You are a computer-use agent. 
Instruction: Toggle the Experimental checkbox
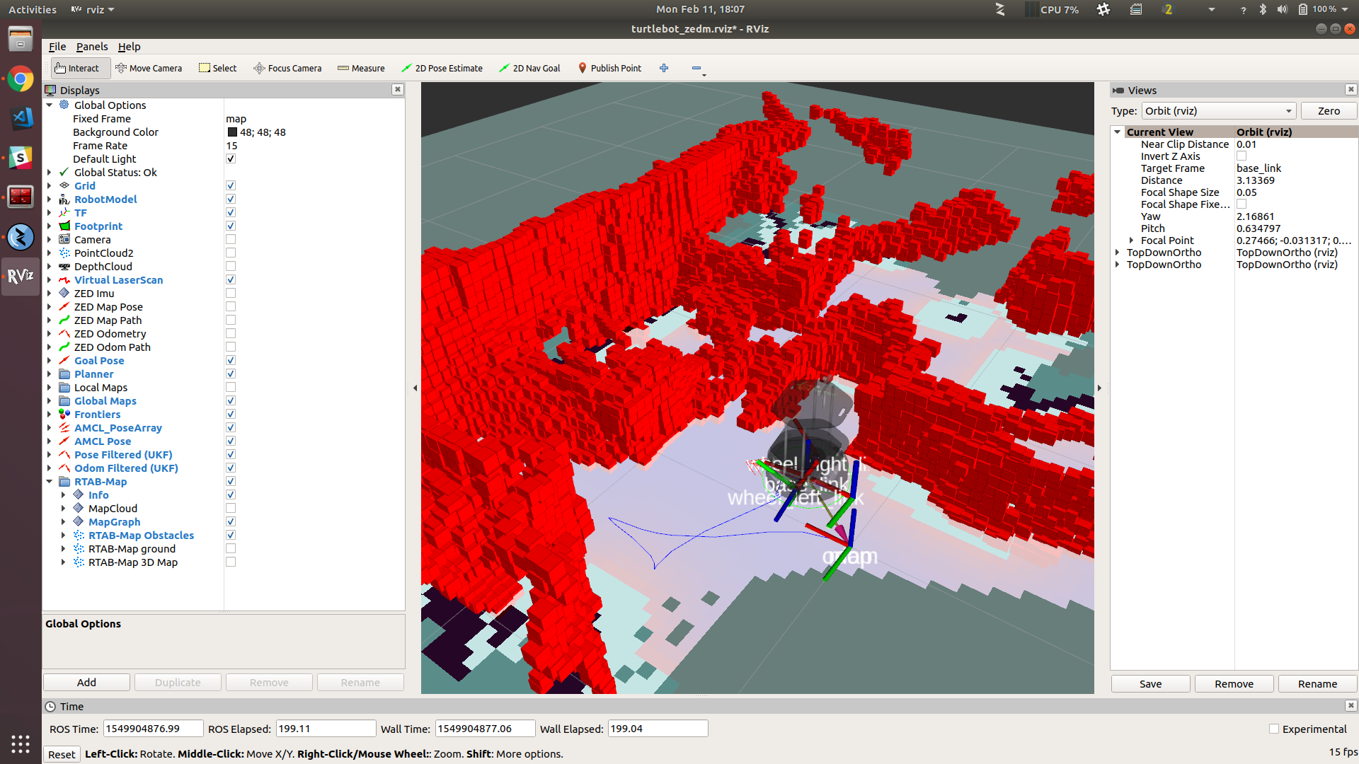1274,729
